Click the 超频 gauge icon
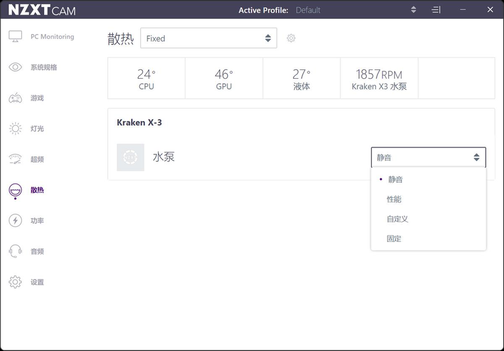The height and width of the screenshot is (351, 504). tap(15, 159)
